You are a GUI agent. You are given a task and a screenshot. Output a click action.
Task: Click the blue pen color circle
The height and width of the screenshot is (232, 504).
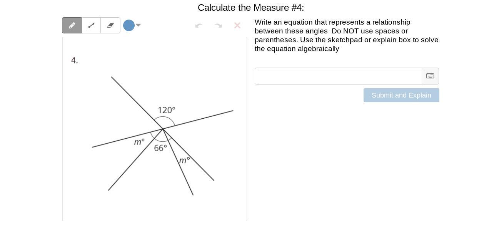[129, 25]
